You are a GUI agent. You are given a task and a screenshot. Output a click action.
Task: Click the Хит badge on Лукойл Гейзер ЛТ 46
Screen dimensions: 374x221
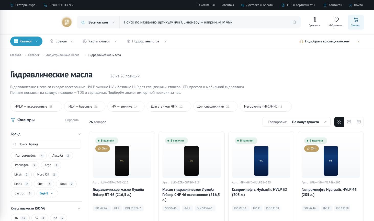pos(103,148)
